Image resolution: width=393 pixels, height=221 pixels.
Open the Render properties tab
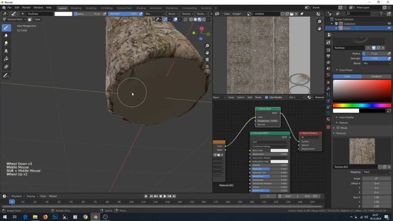[x=329, y=50]
